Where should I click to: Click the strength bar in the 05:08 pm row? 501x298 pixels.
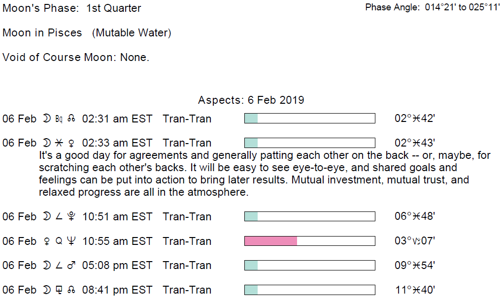pyautogui.click(x=309, y=266)
